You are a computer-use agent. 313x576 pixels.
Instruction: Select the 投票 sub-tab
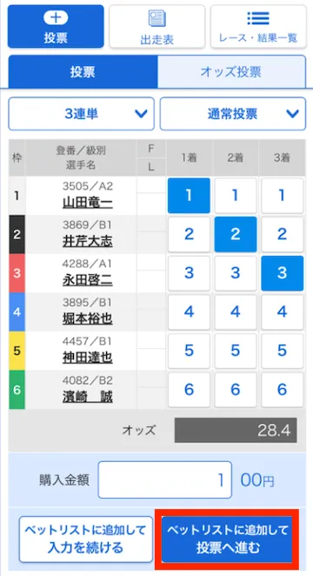[x=83, y=72]
